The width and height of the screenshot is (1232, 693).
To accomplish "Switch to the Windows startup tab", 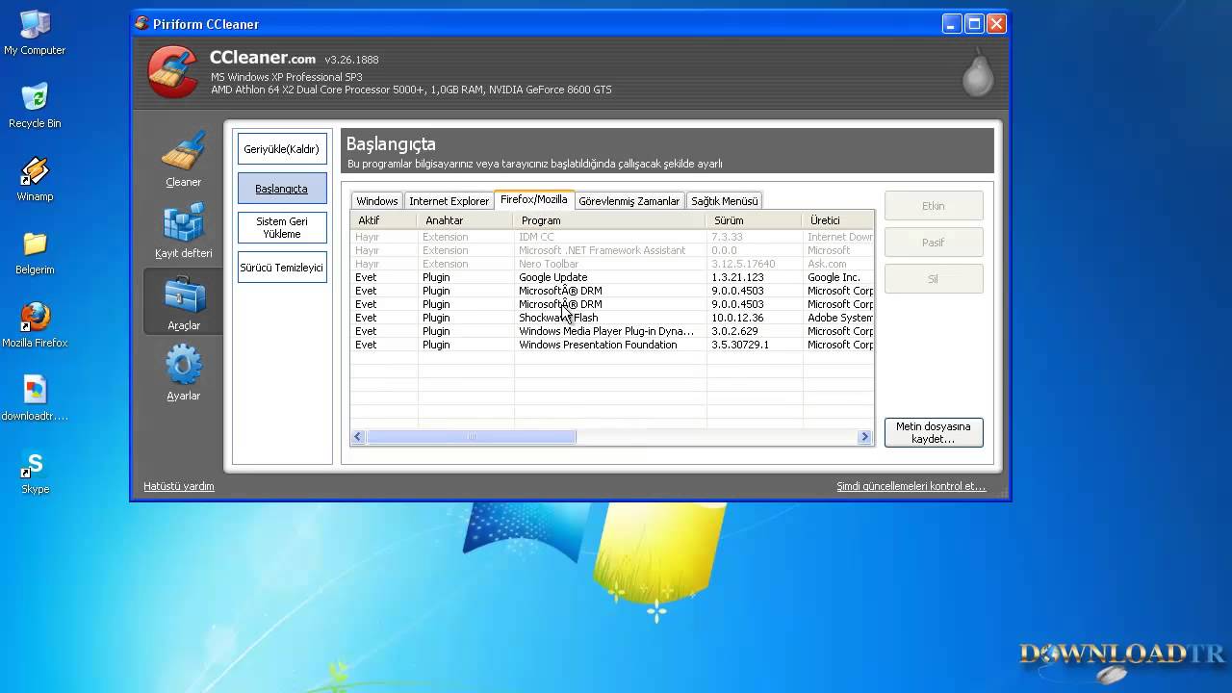I will [376, 200].
